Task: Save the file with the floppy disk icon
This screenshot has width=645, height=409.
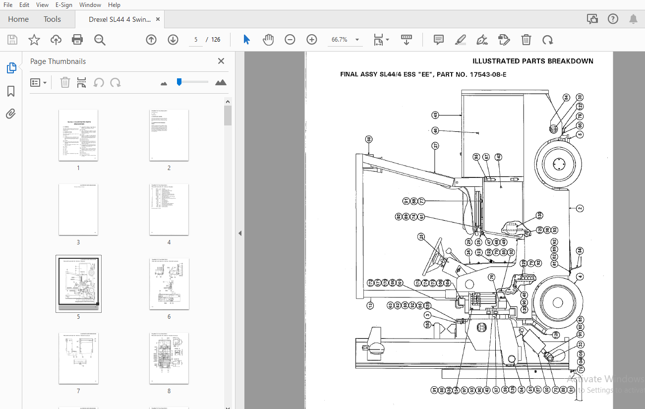Action: 12,40
